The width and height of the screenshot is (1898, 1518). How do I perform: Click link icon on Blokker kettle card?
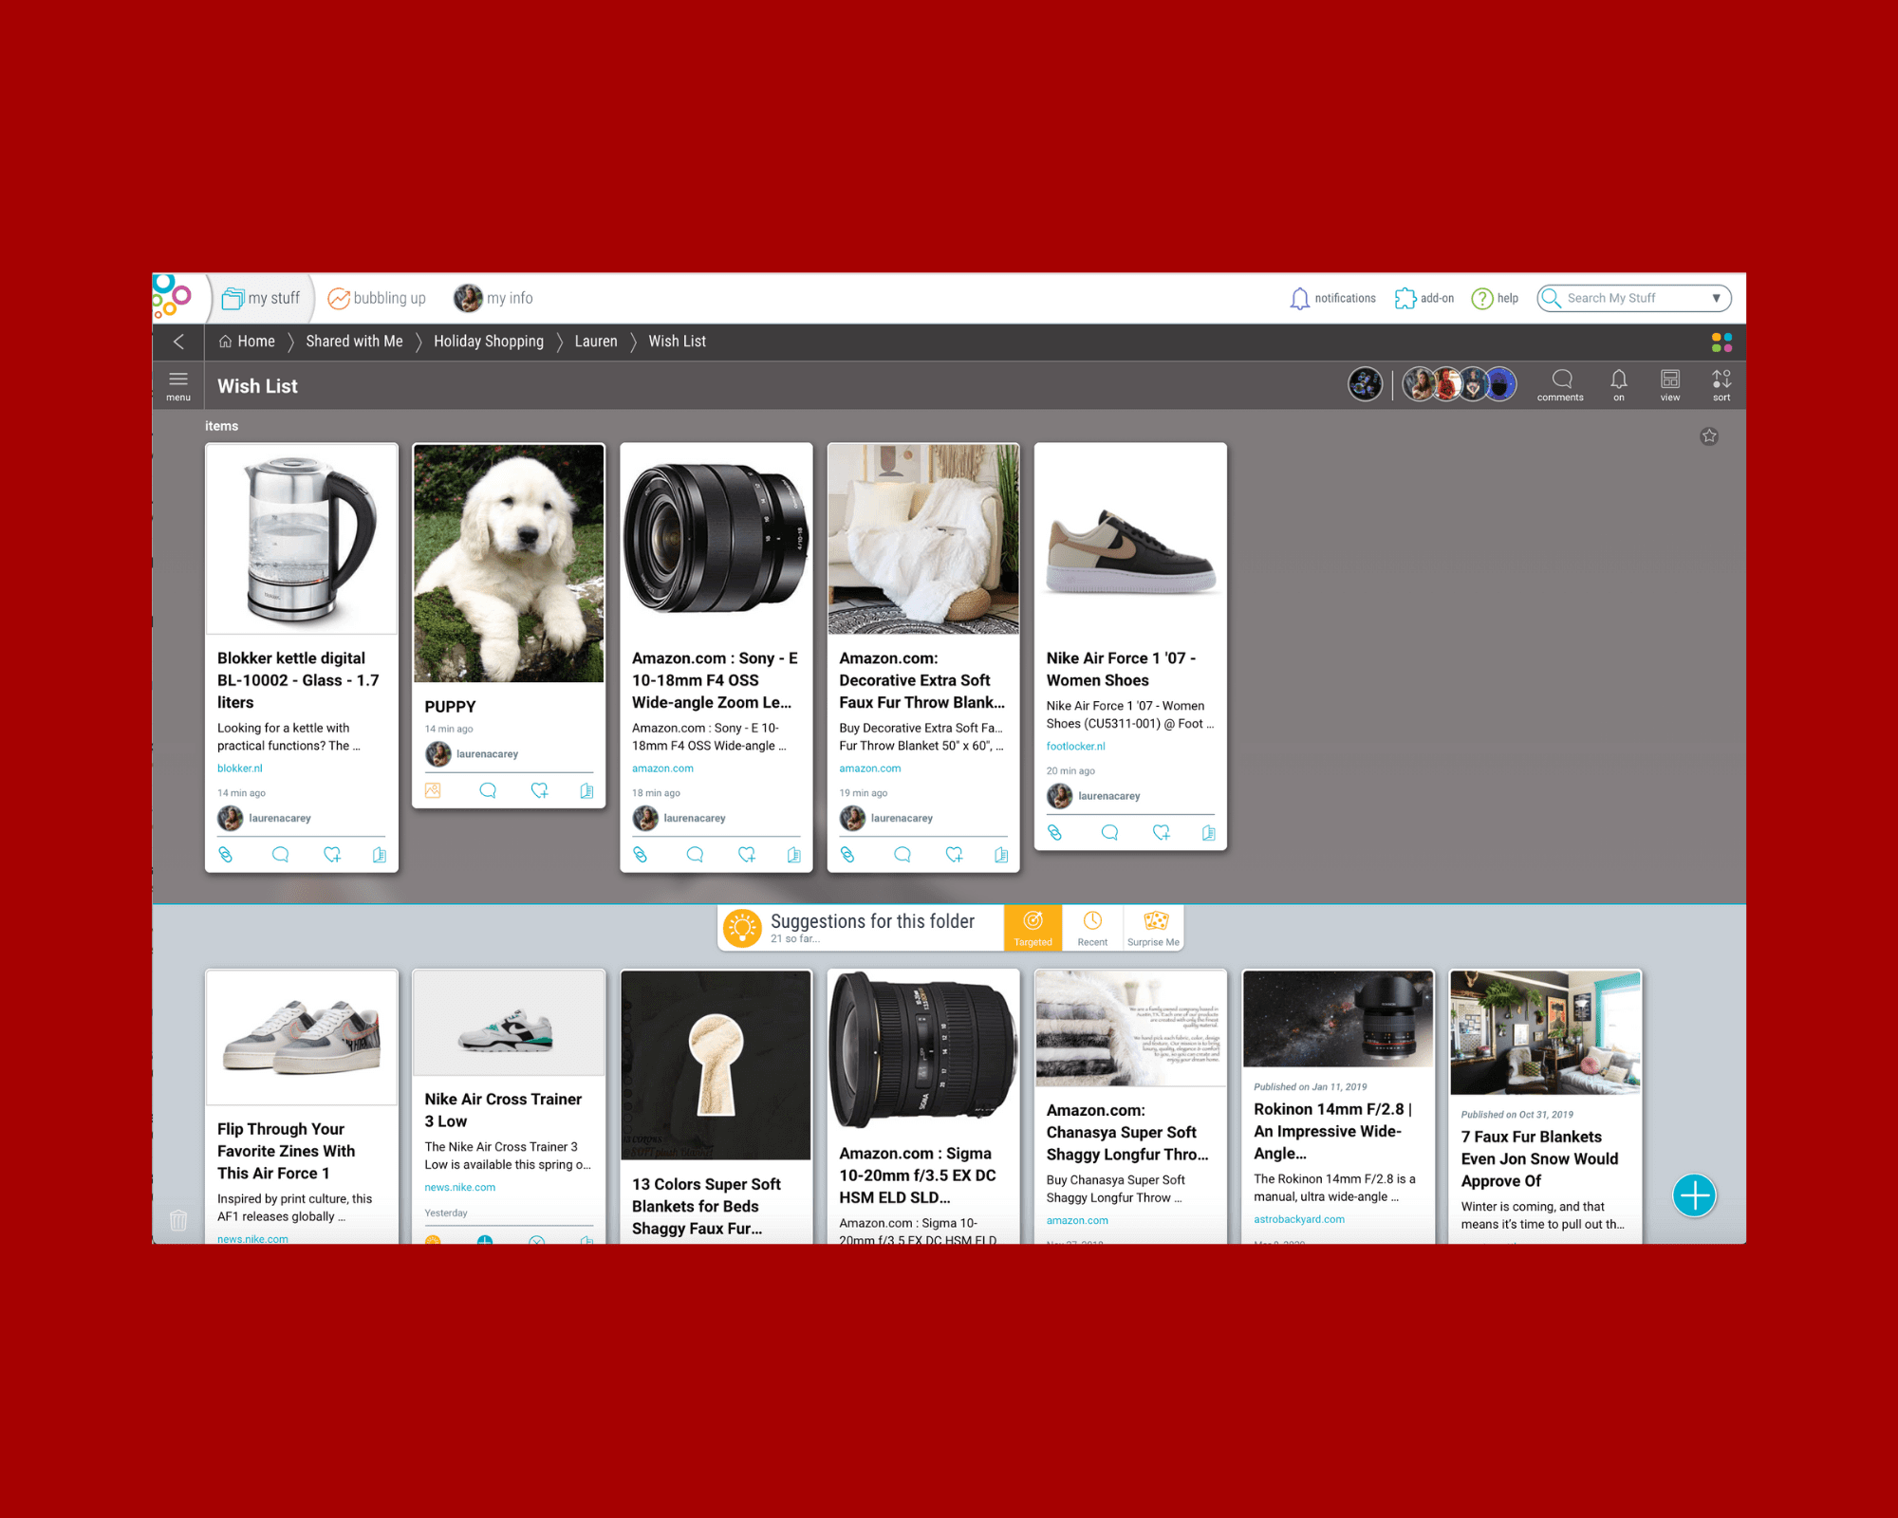coord(226,855)
